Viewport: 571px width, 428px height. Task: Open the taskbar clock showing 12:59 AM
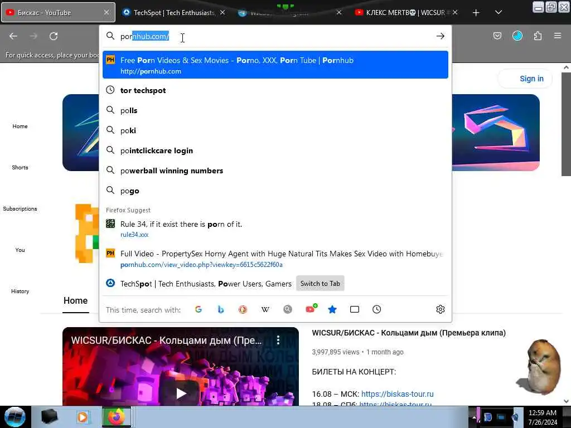(x=542, y=417)
